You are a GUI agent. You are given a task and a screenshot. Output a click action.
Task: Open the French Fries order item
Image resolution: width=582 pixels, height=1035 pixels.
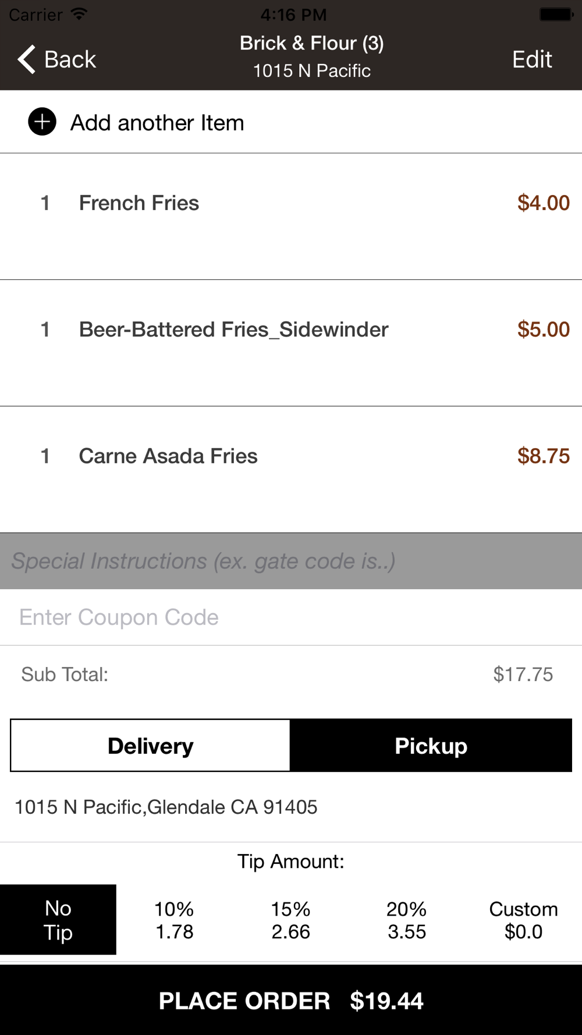(x=291, y=217)
